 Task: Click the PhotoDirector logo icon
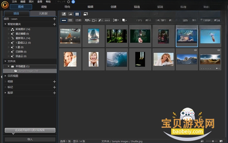tap(5, 5)
